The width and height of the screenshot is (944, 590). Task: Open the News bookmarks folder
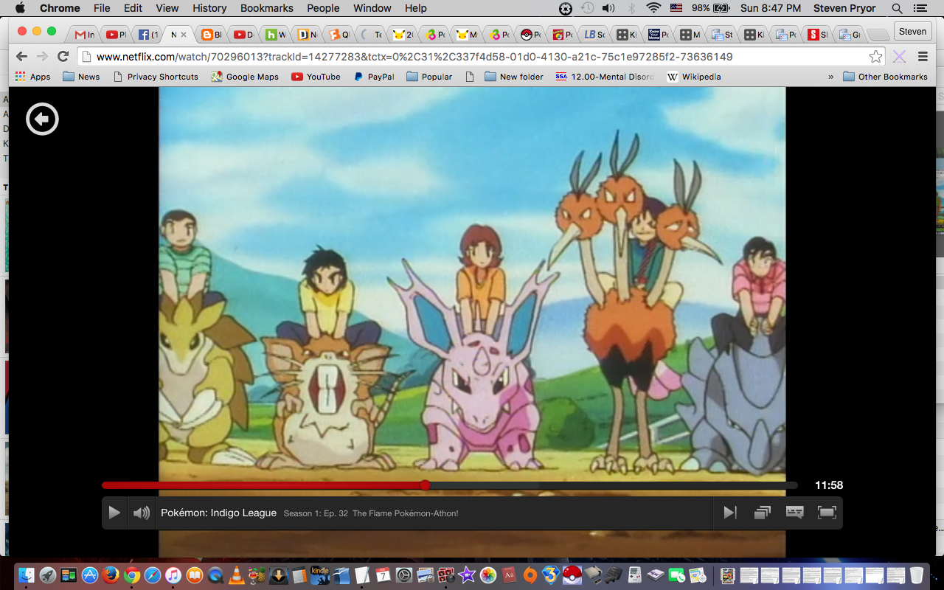pyautogui.click(x=81, y=77)
